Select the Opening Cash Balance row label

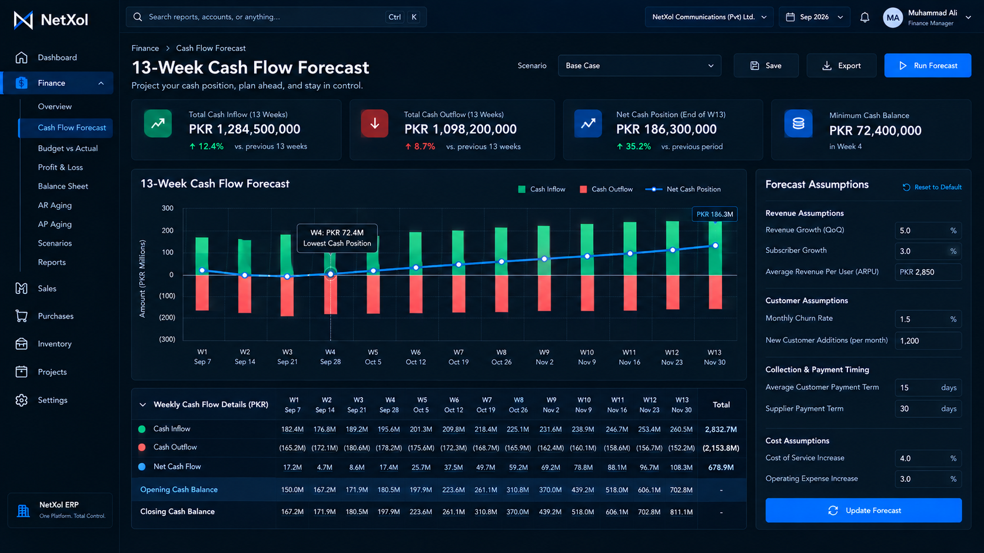click(x=179, y=490)
